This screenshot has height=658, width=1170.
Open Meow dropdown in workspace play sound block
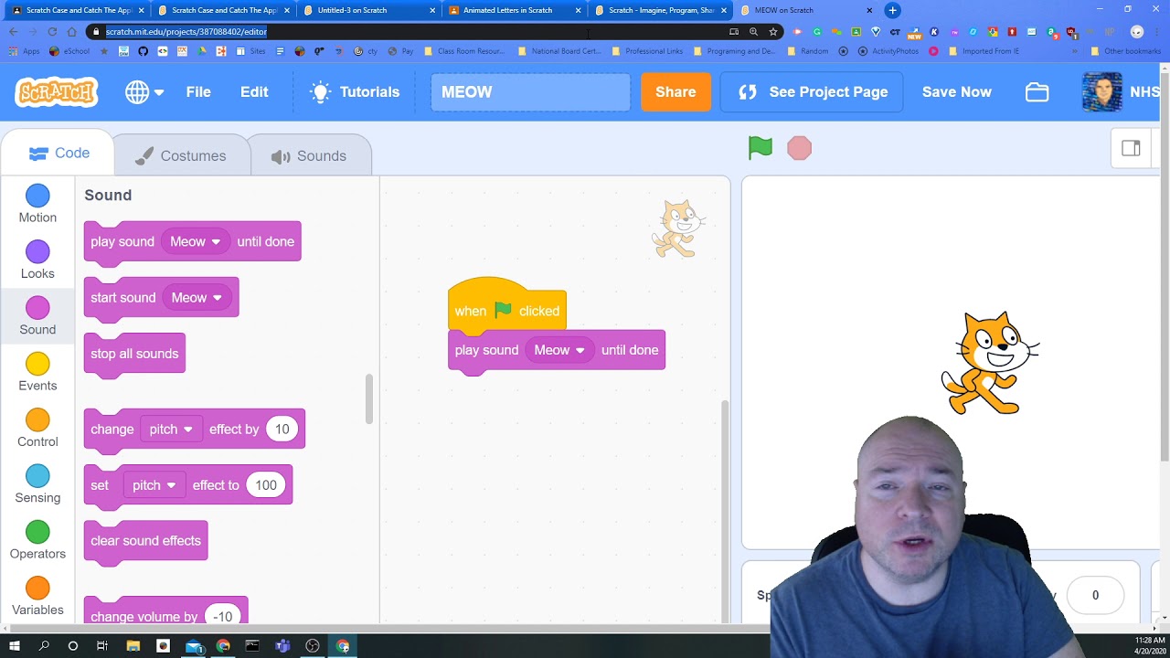point(559,350)
